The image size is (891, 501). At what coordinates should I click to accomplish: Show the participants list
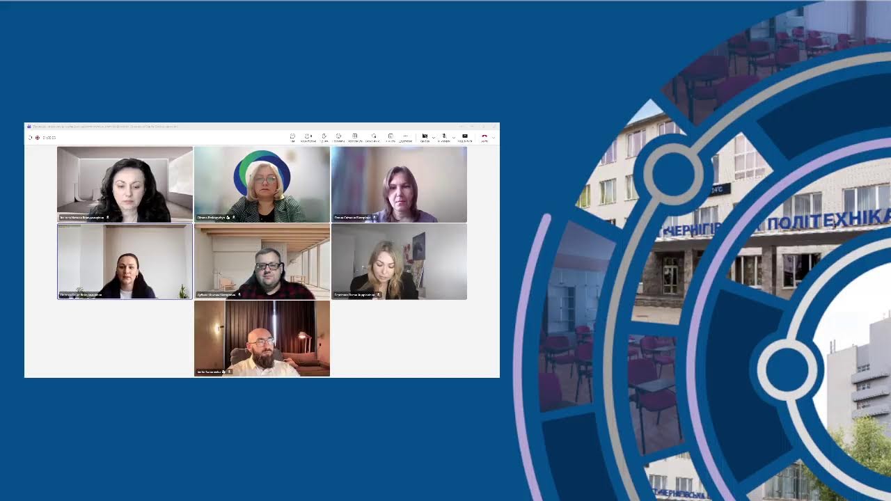308,137
